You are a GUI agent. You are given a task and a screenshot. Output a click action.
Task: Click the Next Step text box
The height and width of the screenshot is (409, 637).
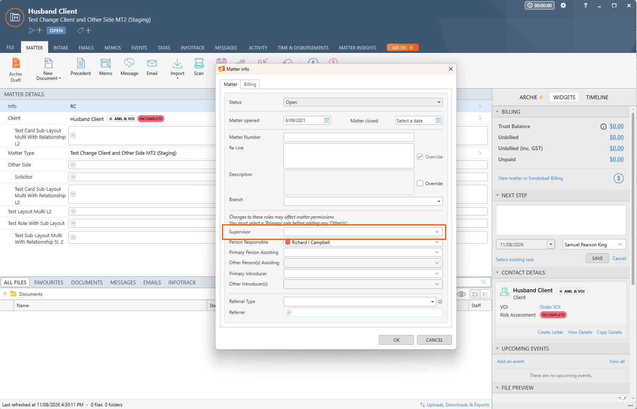[561, 220]
